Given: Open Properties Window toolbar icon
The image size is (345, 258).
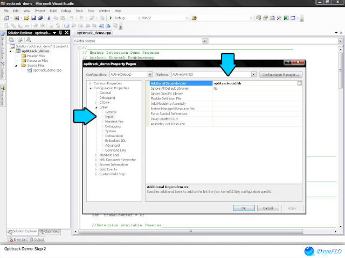Looking at the screenshot, I should pos(265,18).
